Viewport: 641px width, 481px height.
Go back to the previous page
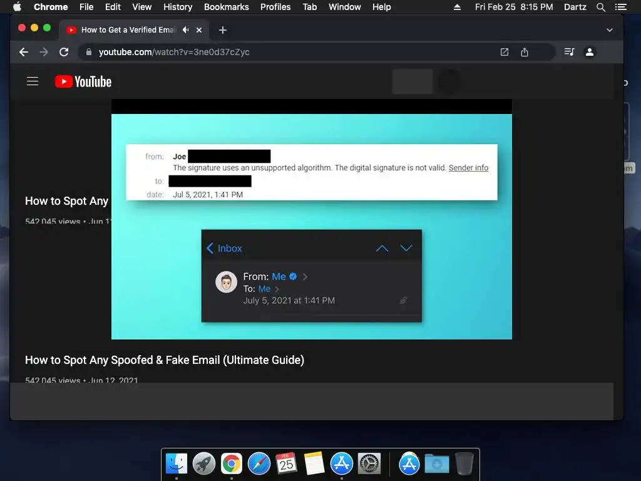pos(24,52)
